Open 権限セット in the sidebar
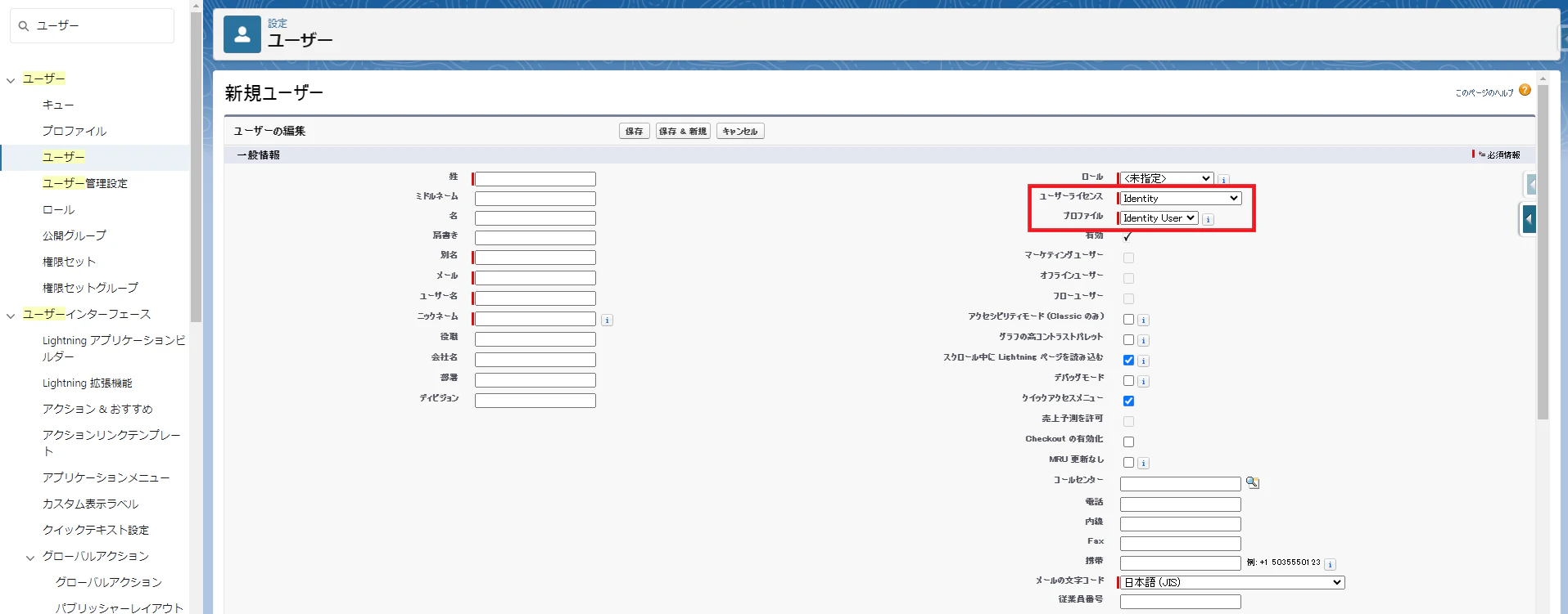 [70, 262]
